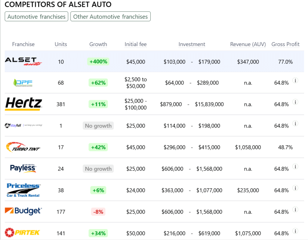Image resolution: width=308 pixels, height=240 pixels.
Task: Click the $2,500 to $50,000 initial fee
Action: click(x=136, y=83)
